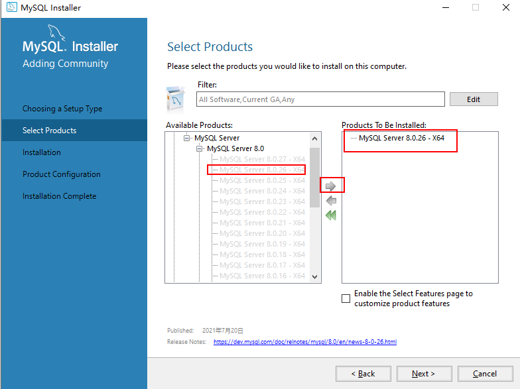Click the right arrow to add product

click(330, 186)
